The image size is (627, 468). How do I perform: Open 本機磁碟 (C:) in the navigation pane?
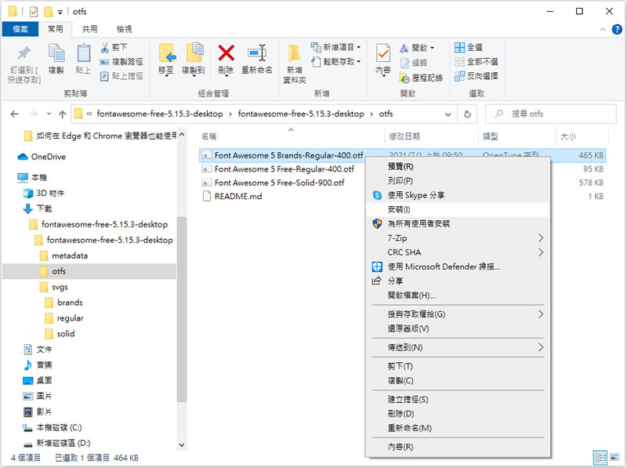(60, 427)
